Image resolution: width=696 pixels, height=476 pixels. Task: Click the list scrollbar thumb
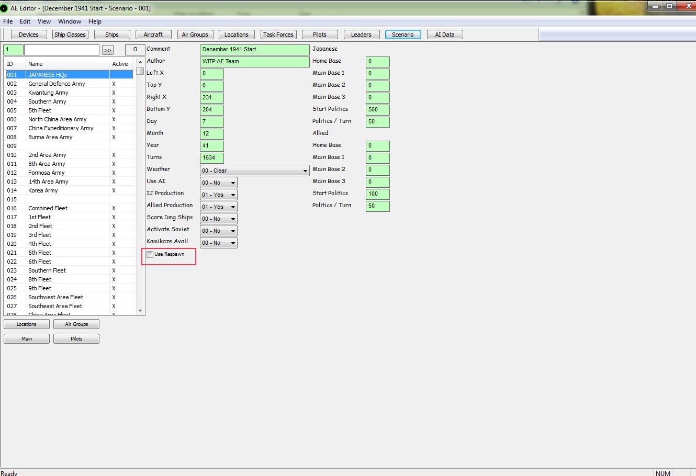[x=140, y=71]
